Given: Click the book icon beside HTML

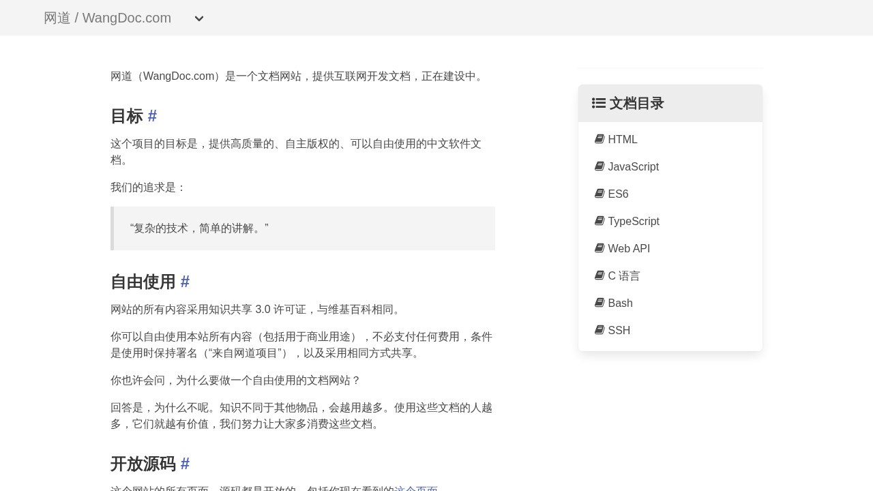Looking at the screenshot, I should (x=600, y=139).
